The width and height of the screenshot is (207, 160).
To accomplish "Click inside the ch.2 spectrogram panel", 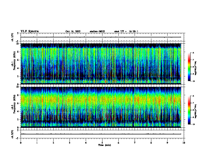I will 101,107.
